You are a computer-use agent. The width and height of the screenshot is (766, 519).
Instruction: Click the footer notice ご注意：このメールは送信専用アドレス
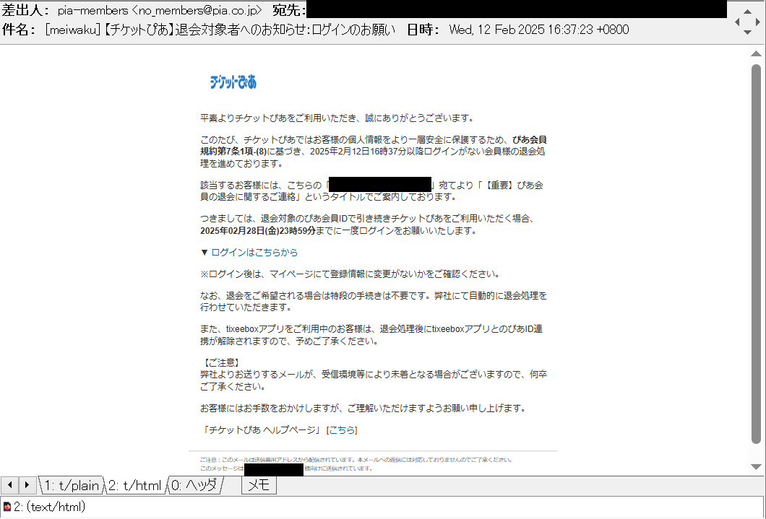coord(356,460)
